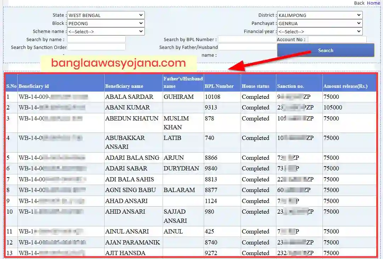Click father name GUHIRAM
The width and height of the screenshot is (383, 259).
pyautogui.click(x=179, y=97)
